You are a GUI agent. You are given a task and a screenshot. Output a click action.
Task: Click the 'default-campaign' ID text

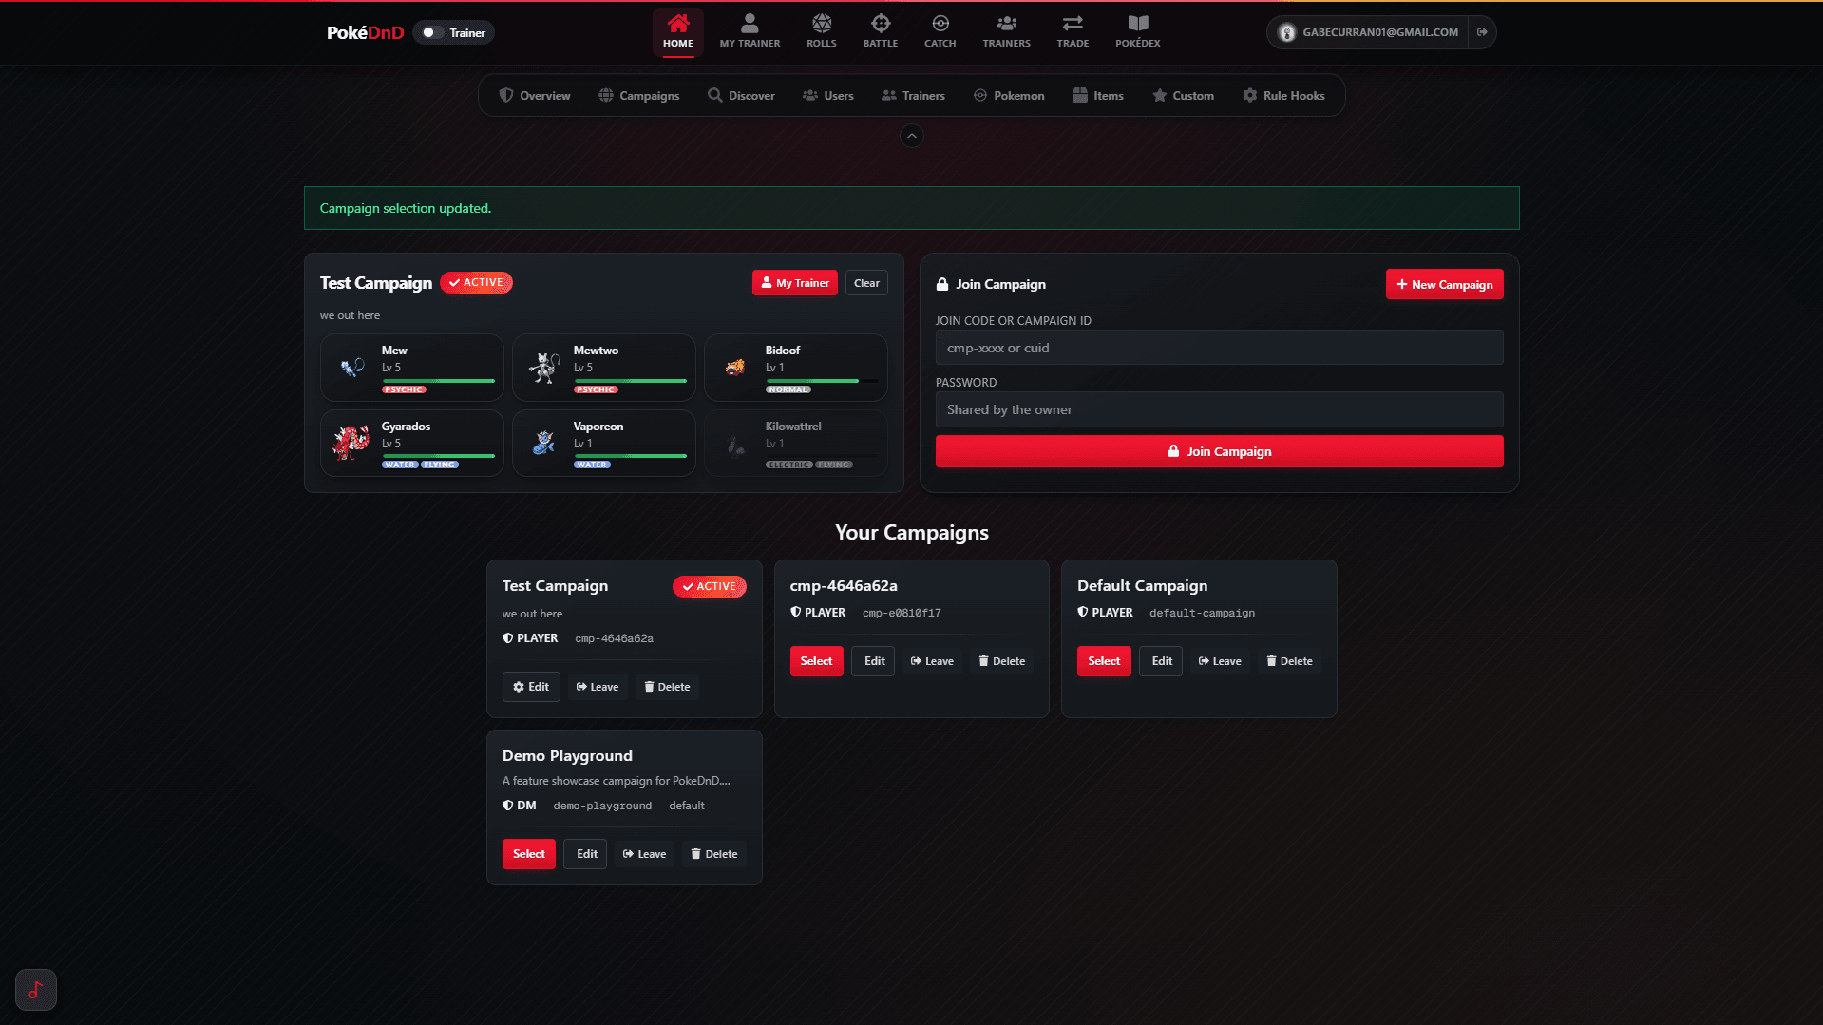[x=1202, y=613]
